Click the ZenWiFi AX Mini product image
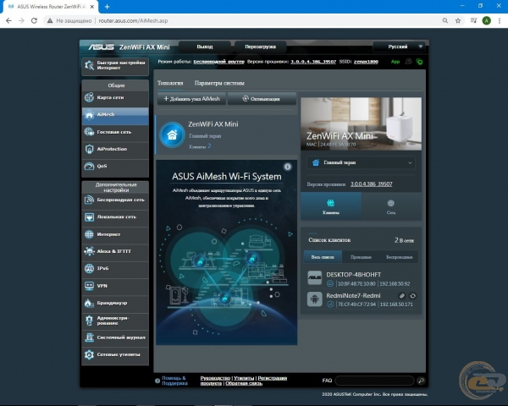 [x=361, y=123]
